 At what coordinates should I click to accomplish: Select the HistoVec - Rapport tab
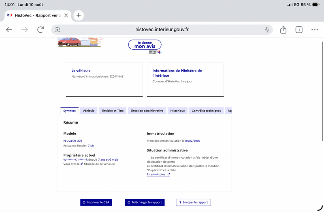37,15
